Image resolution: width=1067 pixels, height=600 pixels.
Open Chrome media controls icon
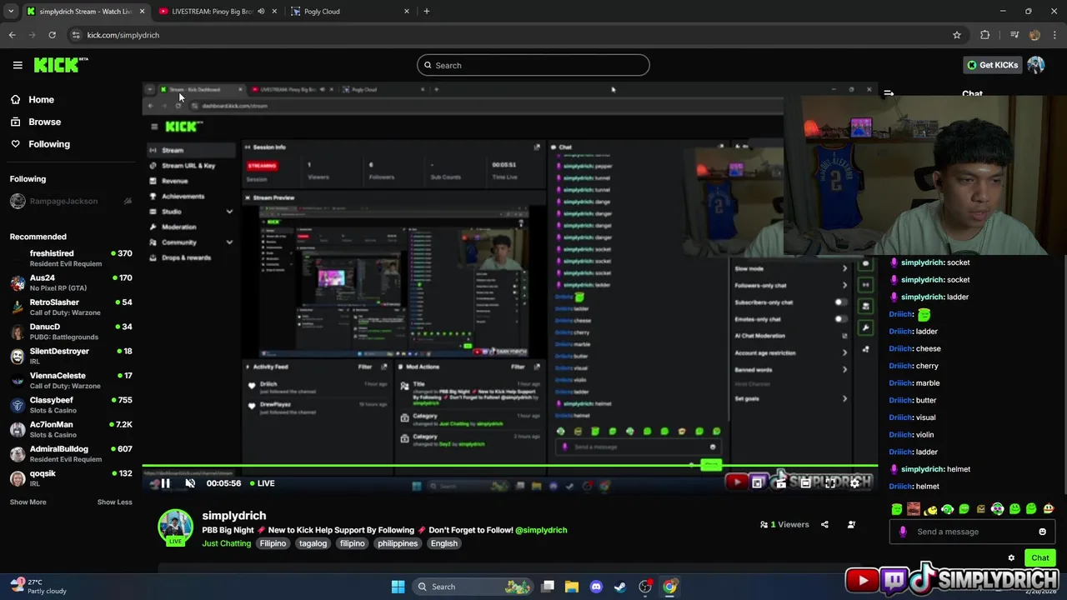pyautogui.click(x=1014, y=35)
